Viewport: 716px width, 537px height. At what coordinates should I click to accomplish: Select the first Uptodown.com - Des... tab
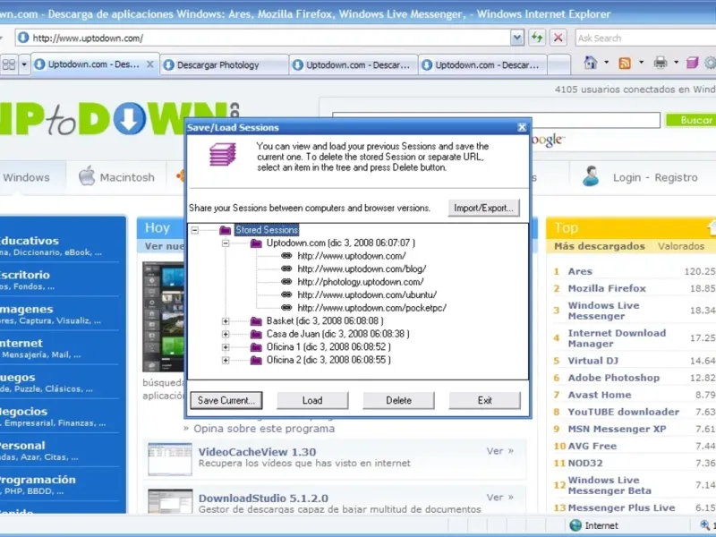coord(94,64)
